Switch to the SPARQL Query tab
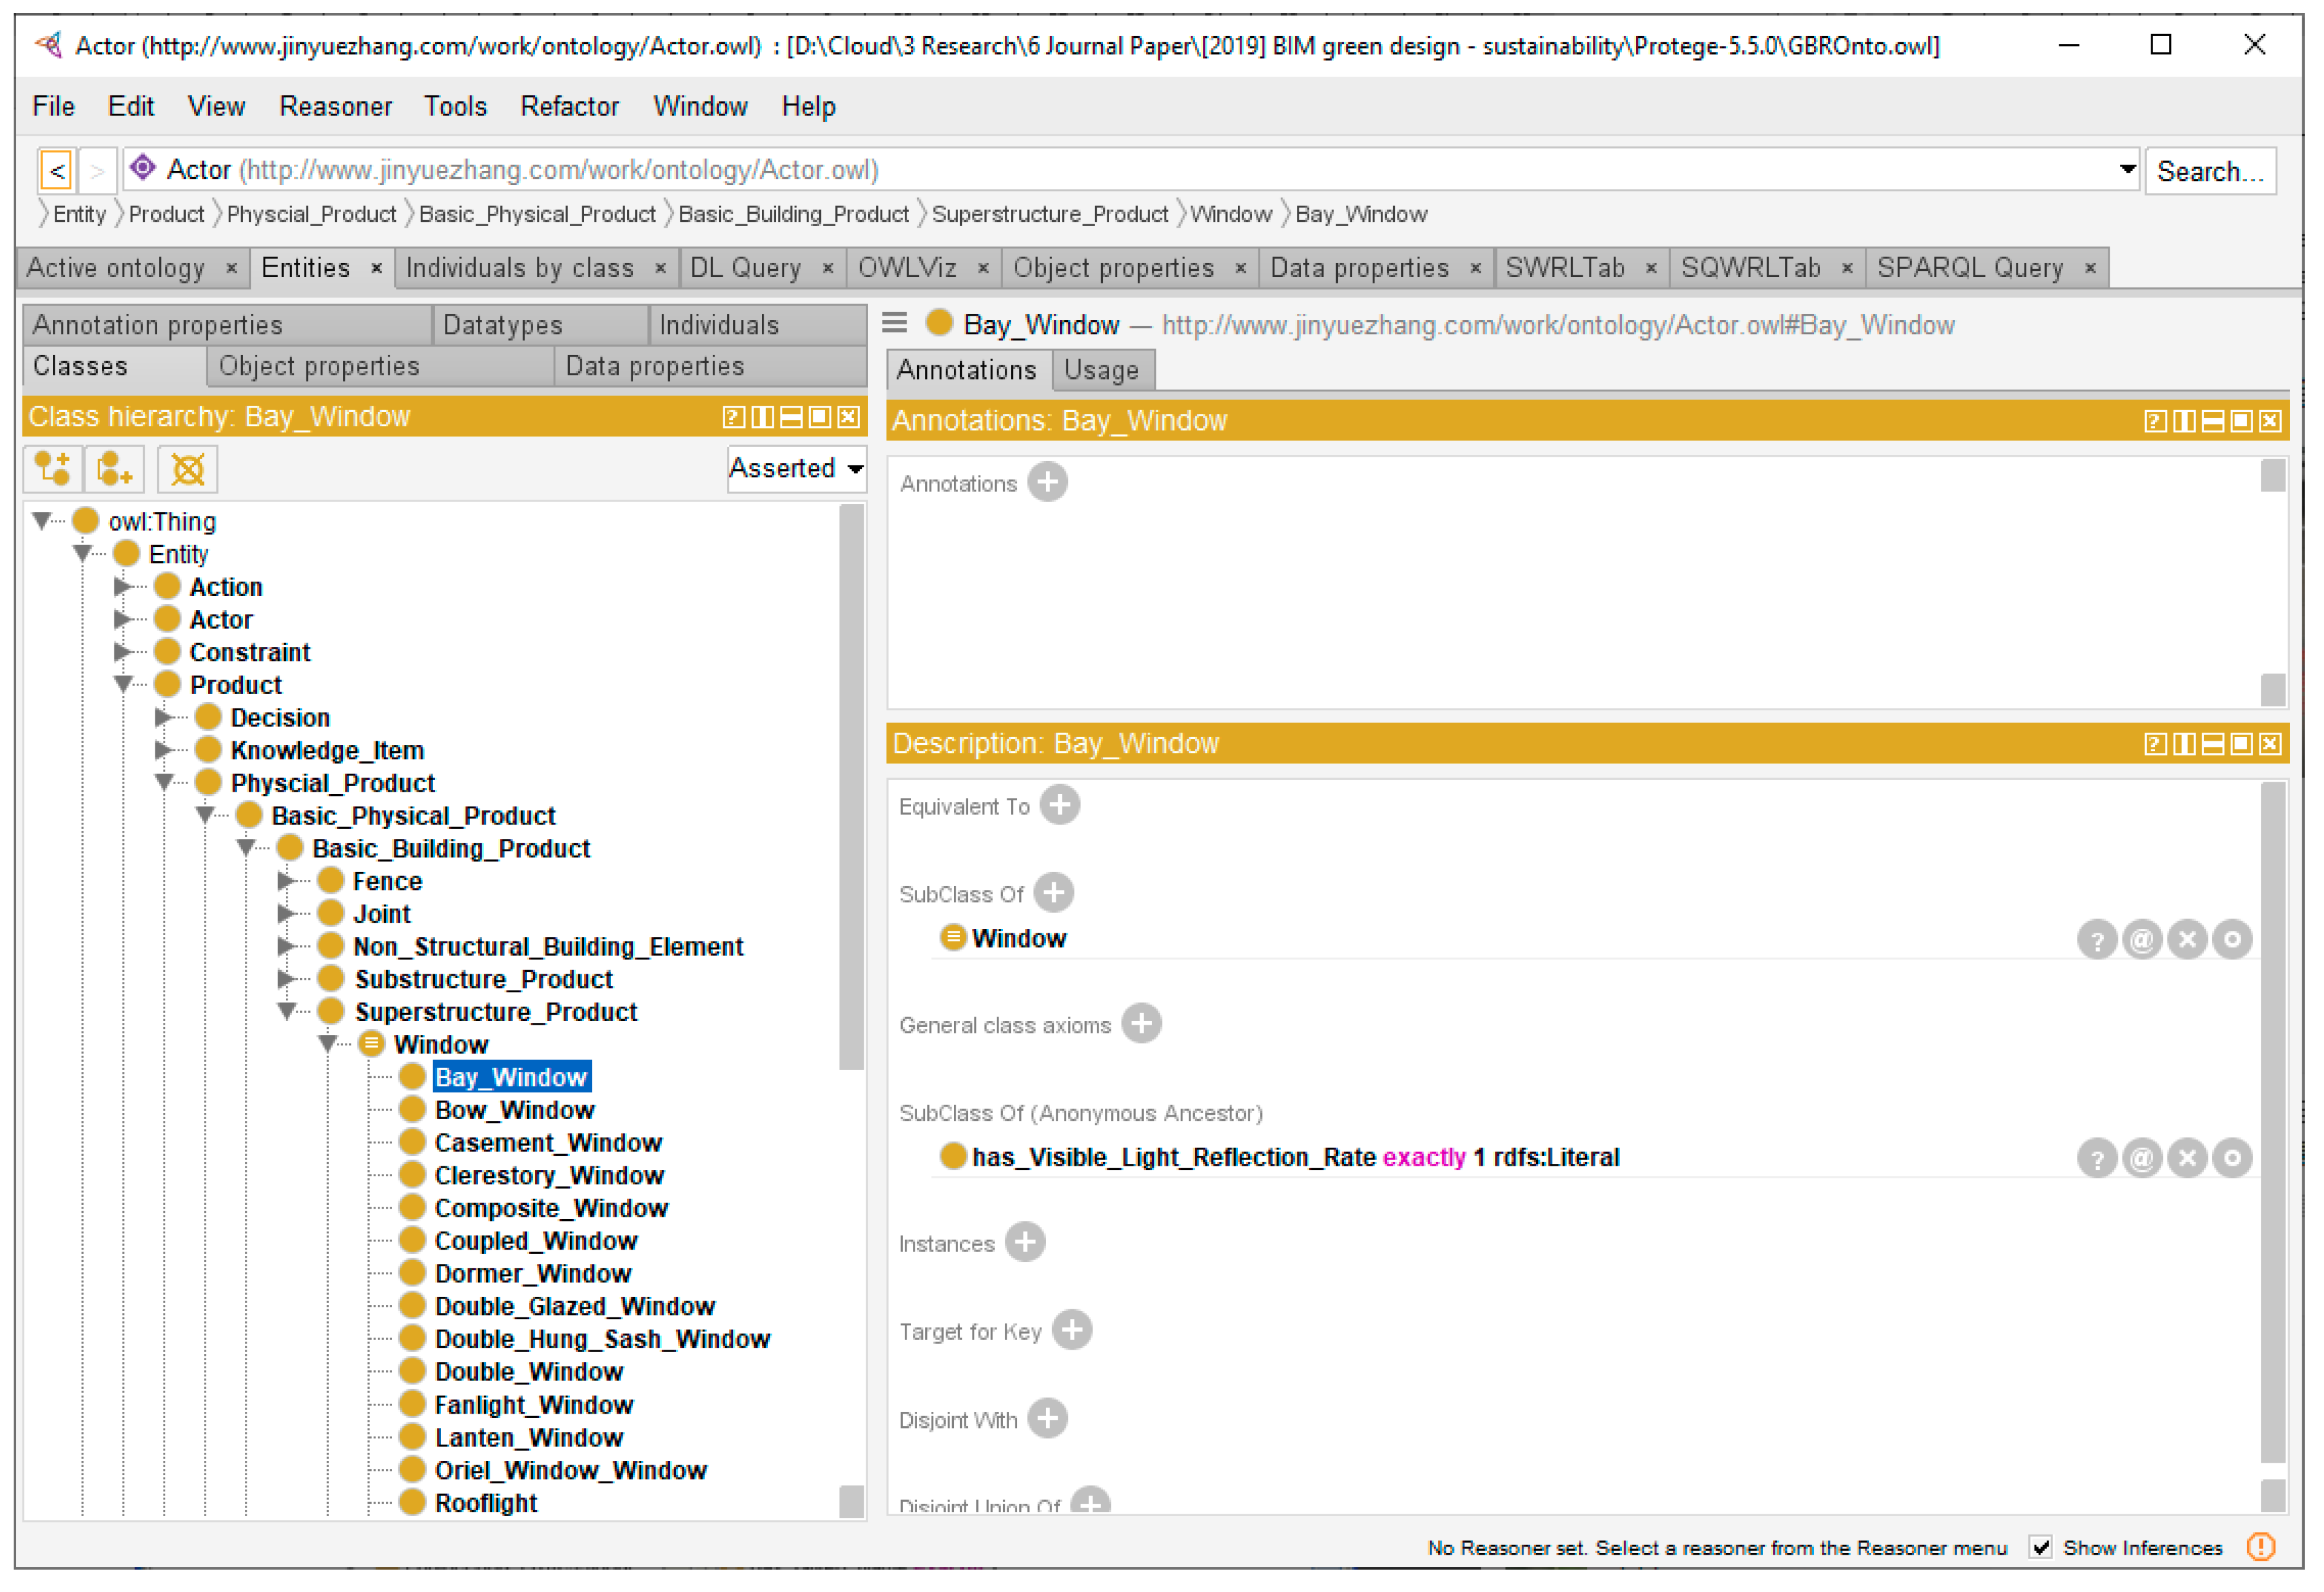The height and width of the screenshot is (1592, 2324). pyautogui.click(x=1969, y=268)
